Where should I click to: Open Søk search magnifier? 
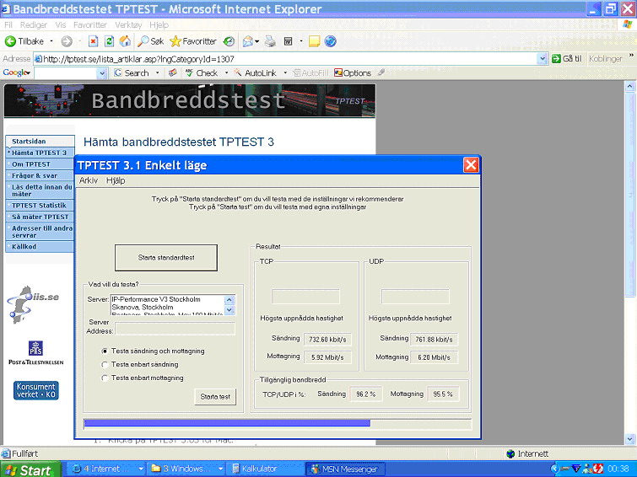[150, 41]
